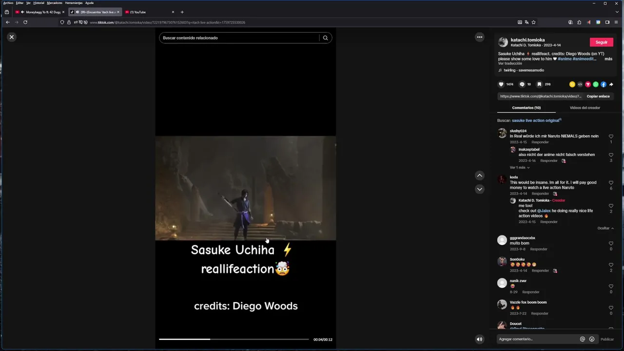Image resolution: width=624 pixels, height=351 pixels.
Task: Click the translate page icon in address bar
Action: pos(526,22)
